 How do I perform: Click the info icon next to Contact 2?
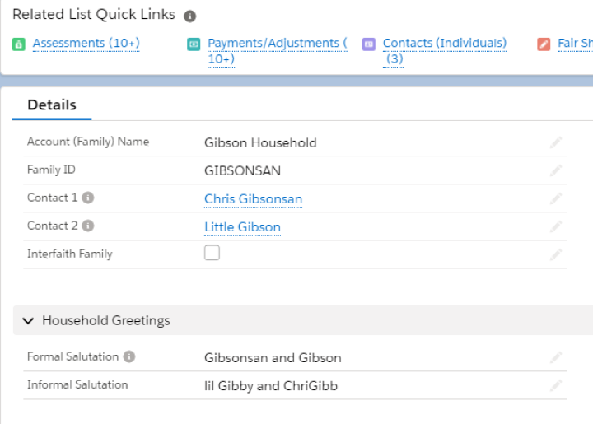click(88, 226)
